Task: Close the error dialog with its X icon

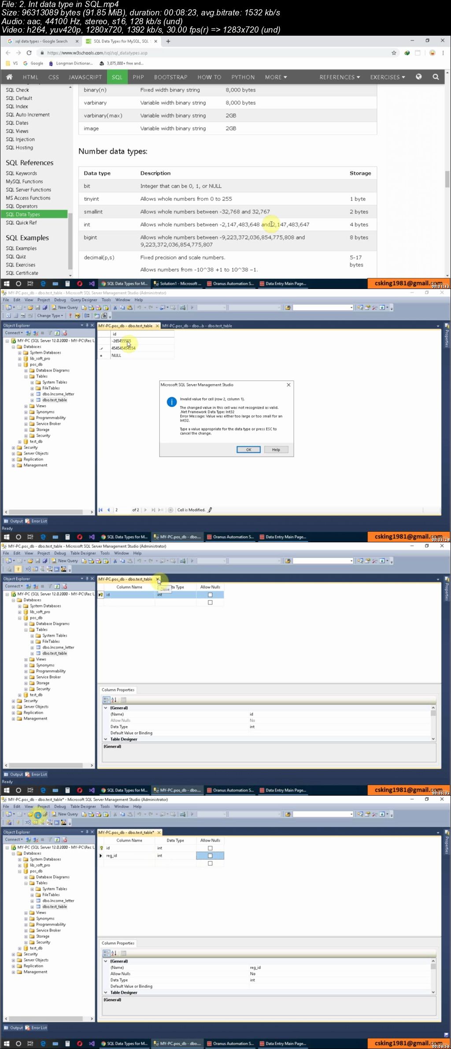Action: [x=288, y=385]
